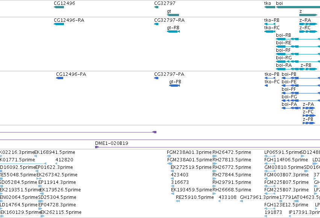Select EST FGH114F06.5prime

pos(270,164)
